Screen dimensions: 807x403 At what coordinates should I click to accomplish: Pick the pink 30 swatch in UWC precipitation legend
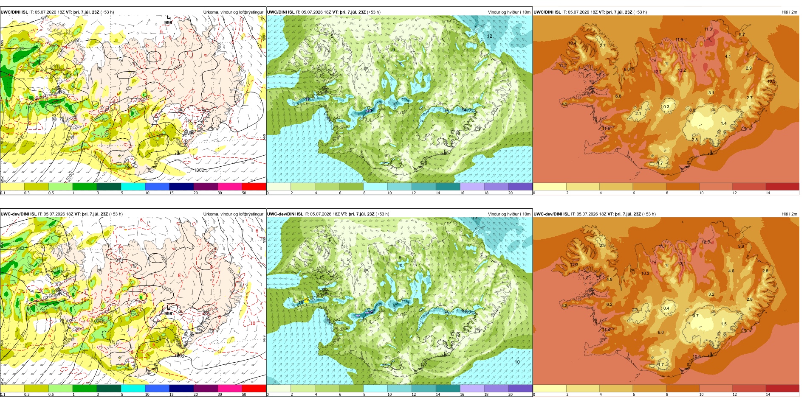[230, 186]
